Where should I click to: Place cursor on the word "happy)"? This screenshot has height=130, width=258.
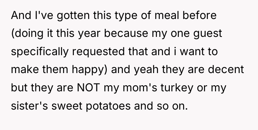pyautogui.click(x=90, y=70)
